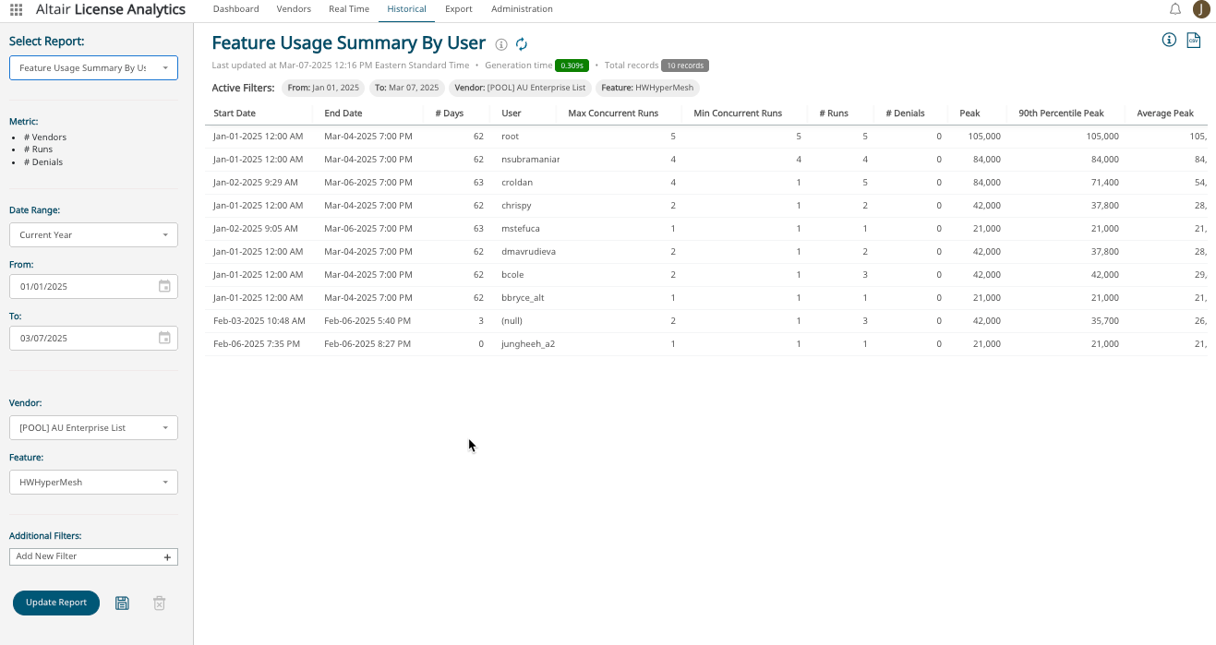Export the report as CSV
The height and width of the screenshot is (645, 1216).
click(1193, 40)
